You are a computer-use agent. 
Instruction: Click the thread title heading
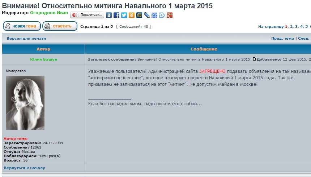coord(107,6)
